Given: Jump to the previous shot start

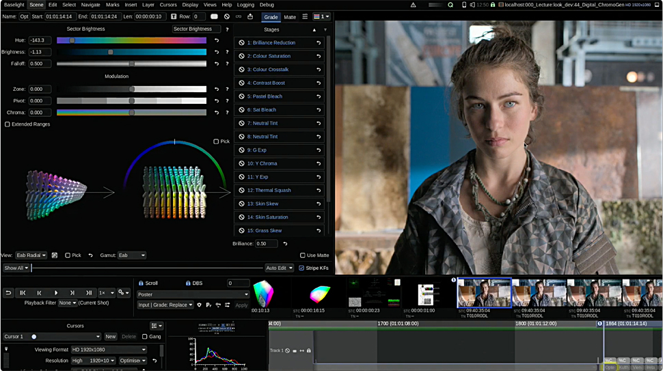Looking at the screenshot, I should [x=23, y=292].
